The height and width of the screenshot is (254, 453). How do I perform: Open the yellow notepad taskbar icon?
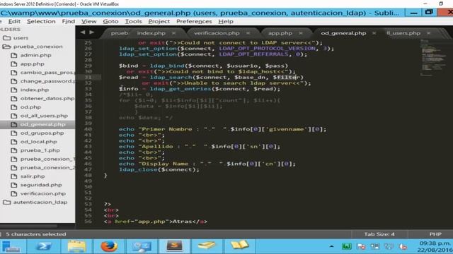pyautogui.click(x=207, y=246)
